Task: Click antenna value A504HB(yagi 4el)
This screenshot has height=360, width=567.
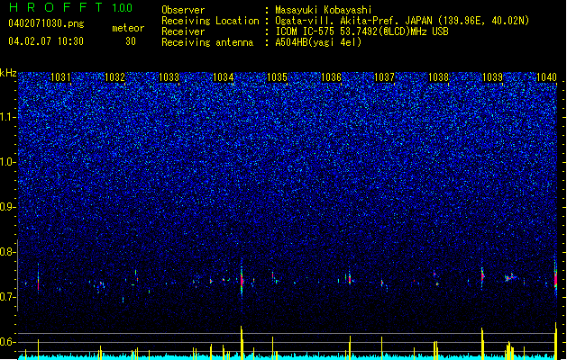Action: pyautogui.click(x=318, y=42)
